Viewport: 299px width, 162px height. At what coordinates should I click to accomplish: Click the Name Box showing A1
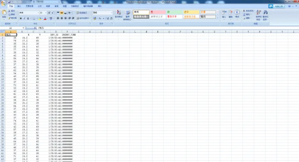(11, 28)
